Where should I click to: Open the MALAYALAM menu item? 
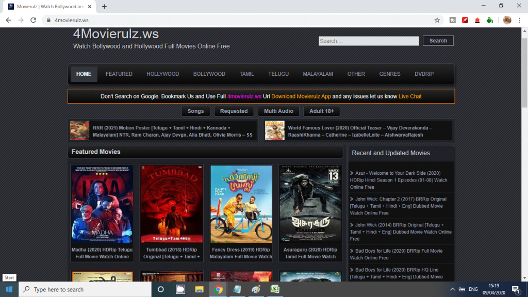click(x=318, y=74)
